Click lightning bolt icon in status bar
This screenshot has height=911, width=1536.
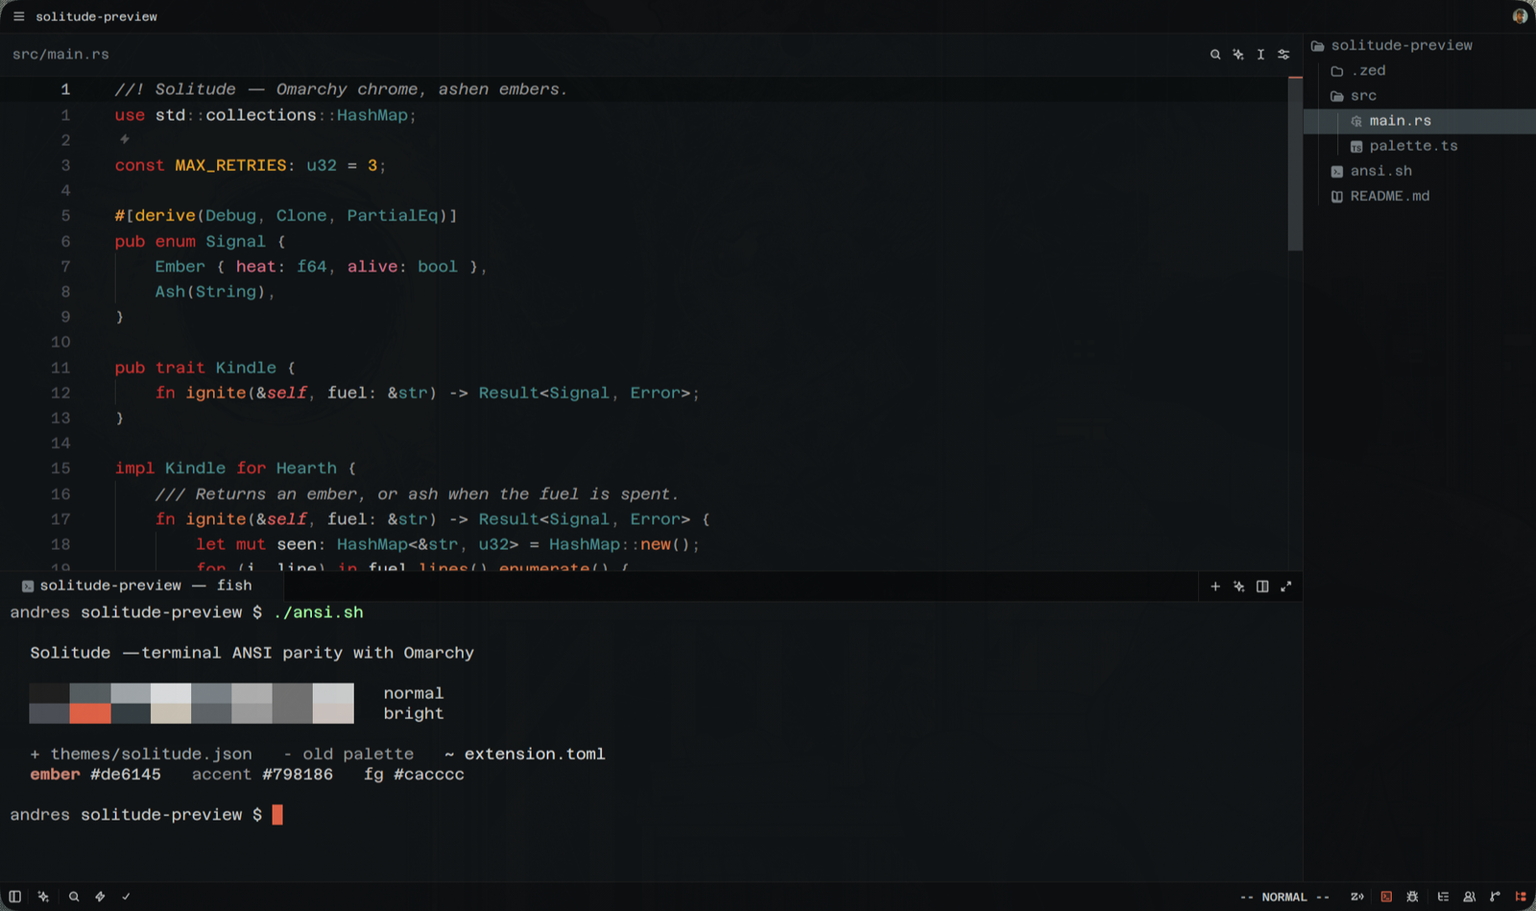click(x=100, y=897)
